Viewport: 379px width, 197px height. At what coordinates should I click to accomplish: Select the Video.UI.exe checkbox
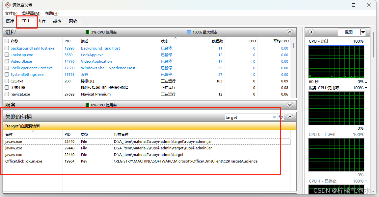pos(6,61)
